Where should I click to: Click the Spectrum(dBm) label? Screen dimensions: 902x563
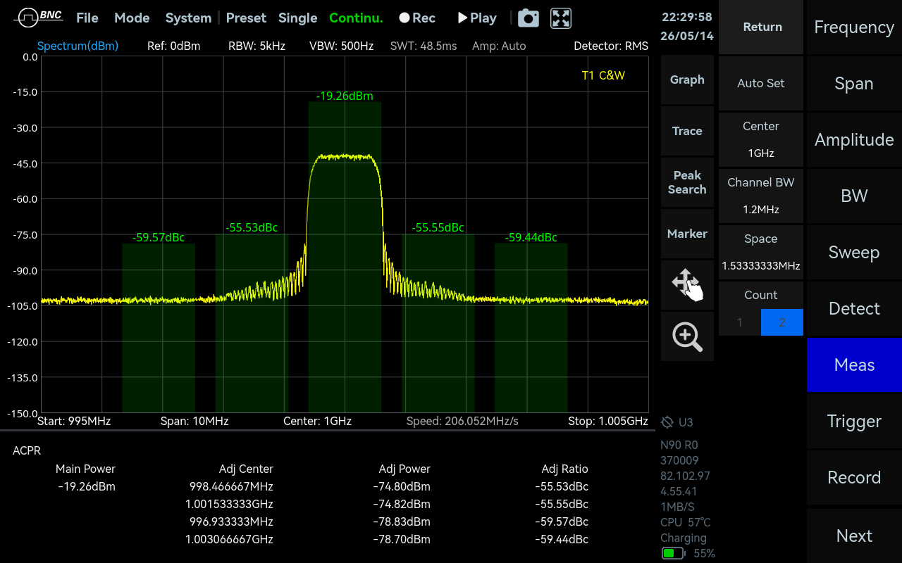tap(78, 46)
